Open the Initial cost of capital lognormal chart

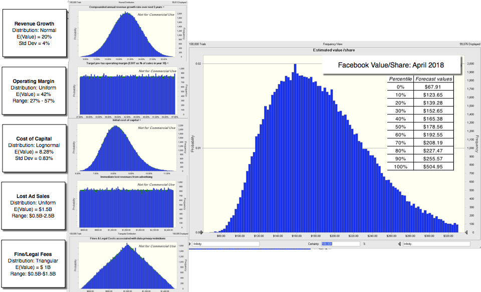(x=127, y=147)
